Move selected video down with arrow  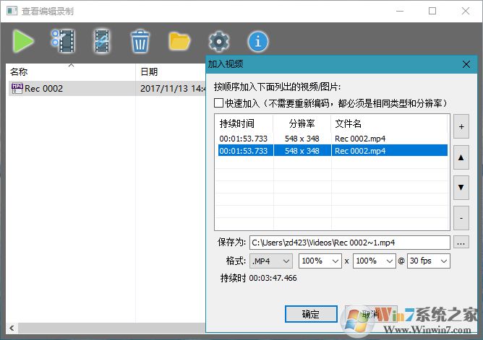coord(461,186)
